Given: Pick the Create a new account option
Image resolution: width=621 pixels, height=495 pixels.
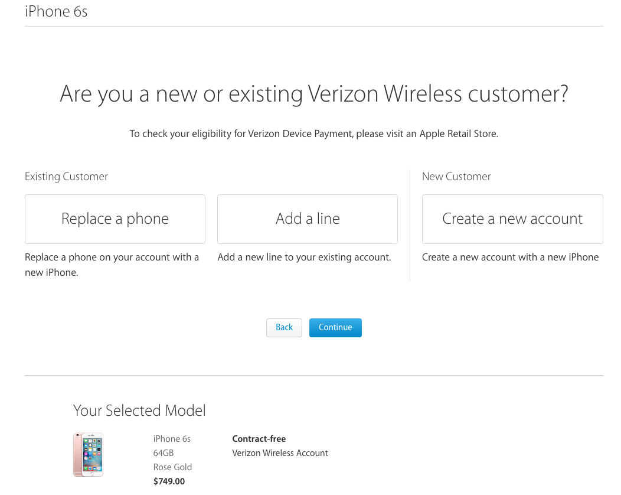Looking at the screenshot, I should point(512,219).
